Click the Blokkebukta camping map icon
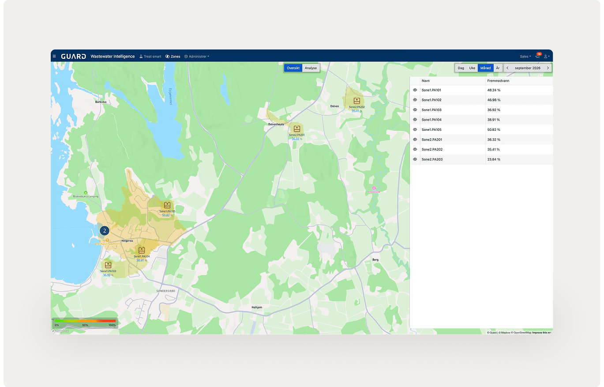The image size is (604, 387). [x=86, y=193]
